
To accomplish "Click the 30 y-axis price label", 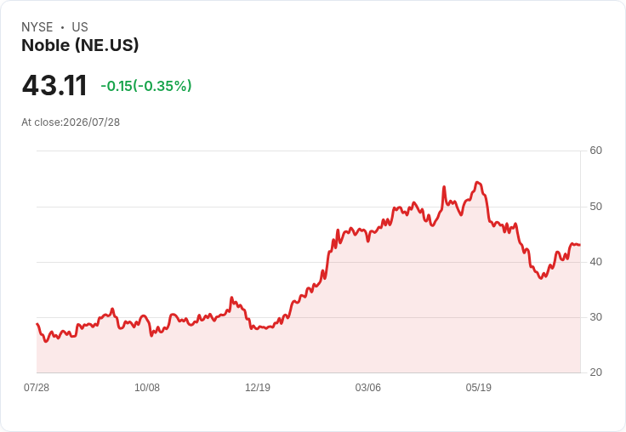I will coord(595,317).
